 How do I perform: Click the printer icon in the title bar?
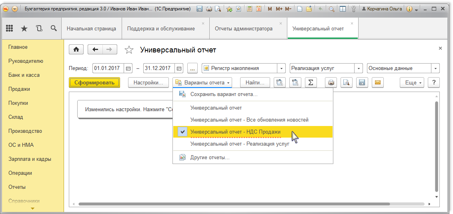[209, 9]
